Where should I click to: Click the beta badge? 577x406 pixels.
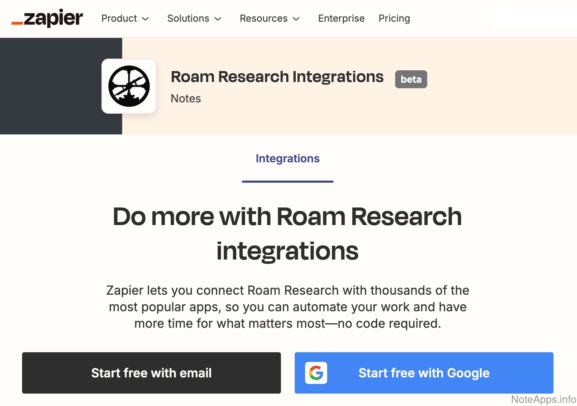(x=411, y=79)
